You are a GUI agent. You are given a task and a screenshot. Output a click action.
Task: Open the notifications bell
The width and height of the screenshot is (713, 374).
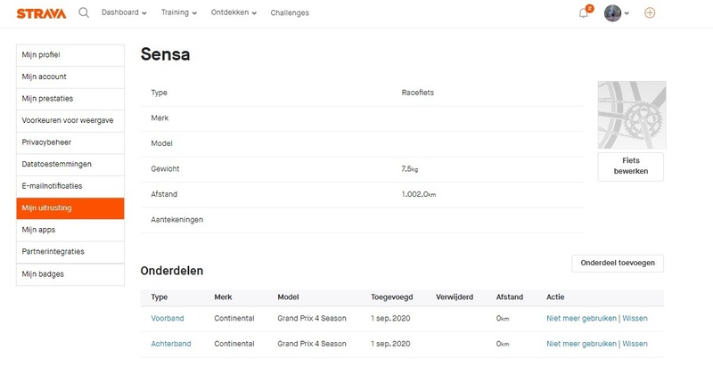(584, 13)
